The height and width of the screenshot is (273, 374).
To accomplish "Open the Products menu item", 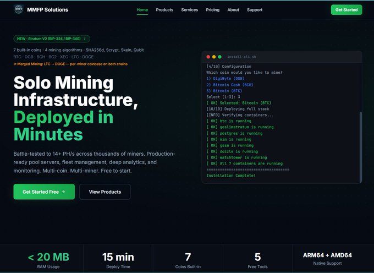I will click(x=164, y=10).
